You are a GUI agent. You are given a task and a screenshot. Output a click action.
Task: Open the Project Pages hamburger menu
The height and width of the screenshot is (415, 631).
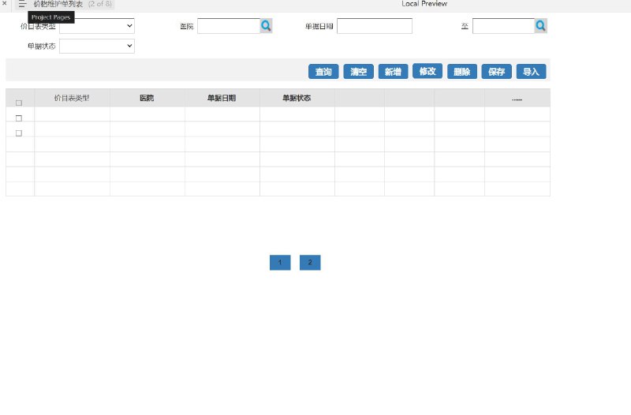pyautogui.click(x=22, y=4)
